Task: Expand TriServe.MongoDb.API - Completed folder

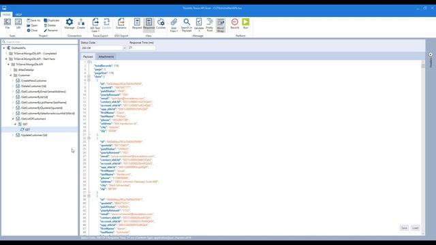Action: [x=6, y=53]
